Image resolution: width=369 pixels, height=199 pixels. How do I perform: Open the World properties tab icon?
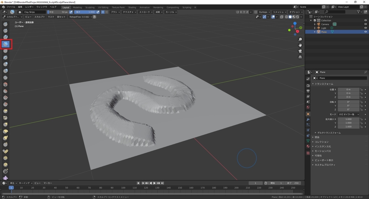click(308, 107)
